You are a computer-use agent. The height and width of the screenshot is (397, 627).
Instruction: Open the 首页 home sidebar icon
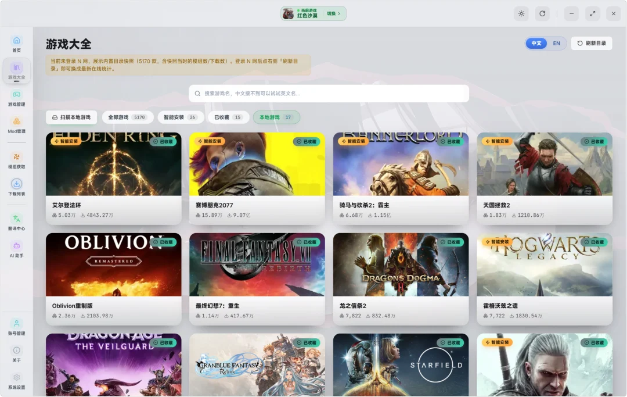[x=16, y=44]
